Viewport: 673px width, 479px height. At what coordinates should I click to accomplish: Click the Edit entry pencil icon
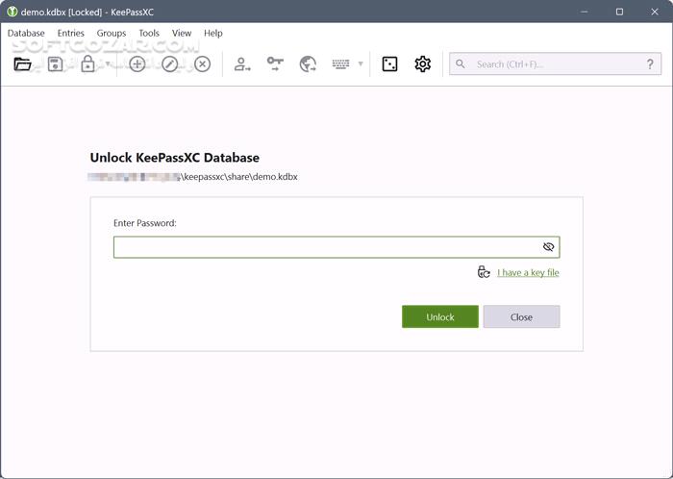pyautogui.click(x=170, y=64)
